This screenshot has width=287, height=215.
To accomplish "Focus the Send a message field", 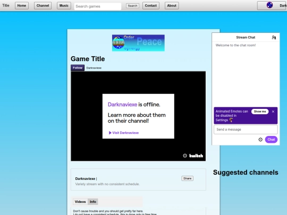I will (246, 130).
